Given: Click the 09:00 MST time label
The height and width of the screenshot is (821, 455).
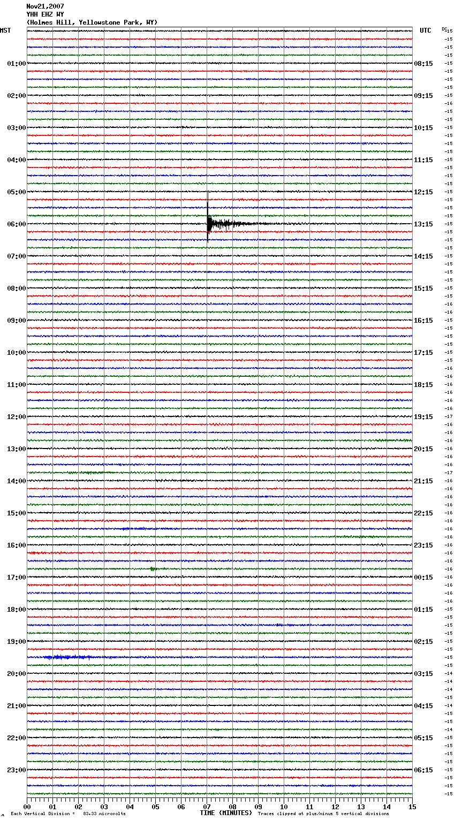Looking at the screenshot, I should 16,321.
